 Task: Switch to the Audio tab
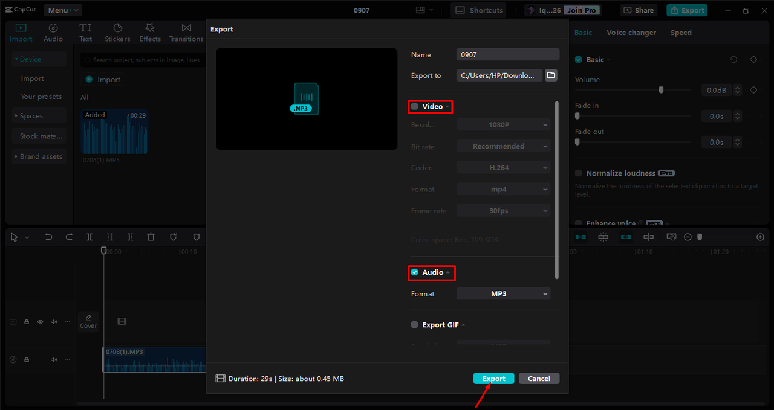(53, 33)
